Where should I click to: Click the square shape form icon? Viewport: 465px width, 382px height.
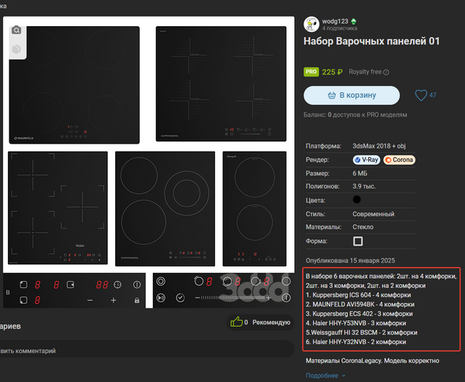[358, 241]
